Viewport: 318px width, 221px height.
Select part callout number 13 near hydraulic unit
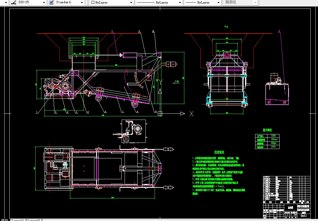point(279,31)
